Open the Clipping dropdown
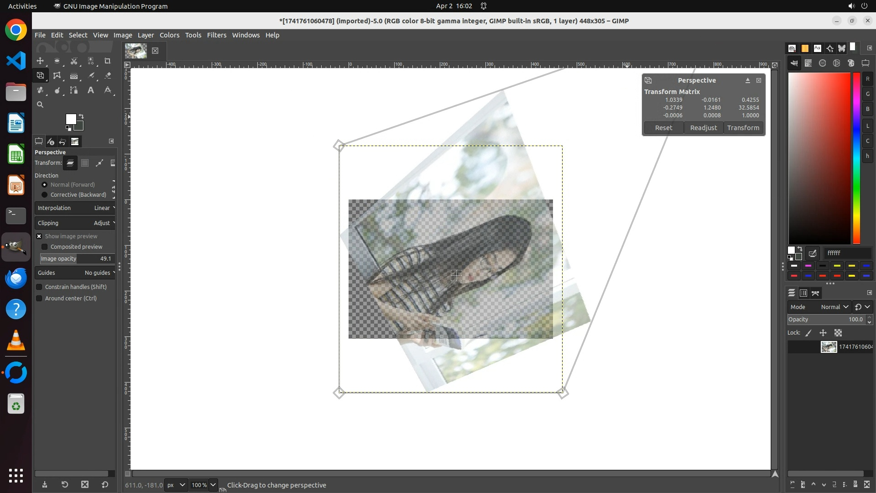876x493 pixels. click(x=75, y=223)
